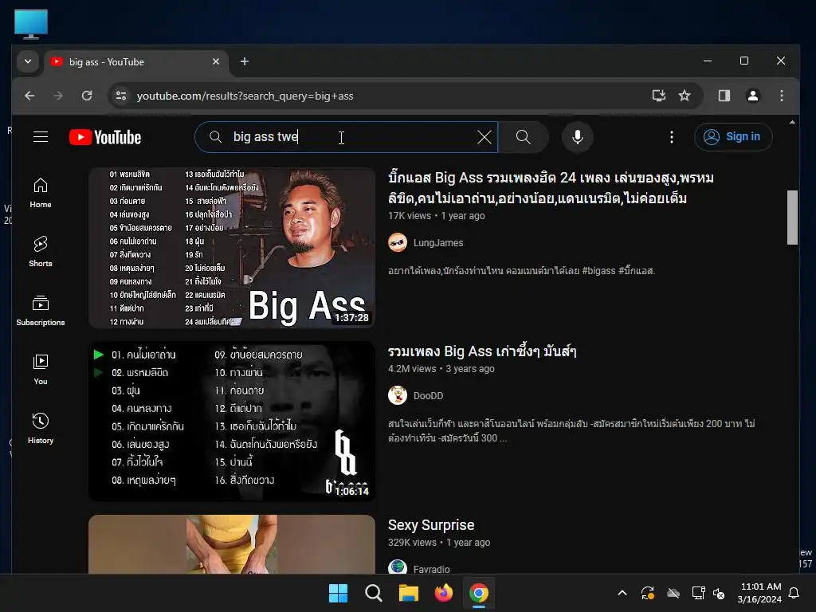This screenshot has width=816, height=612.
Task: View site information icon in address bar
Action: tap(121, 96)
